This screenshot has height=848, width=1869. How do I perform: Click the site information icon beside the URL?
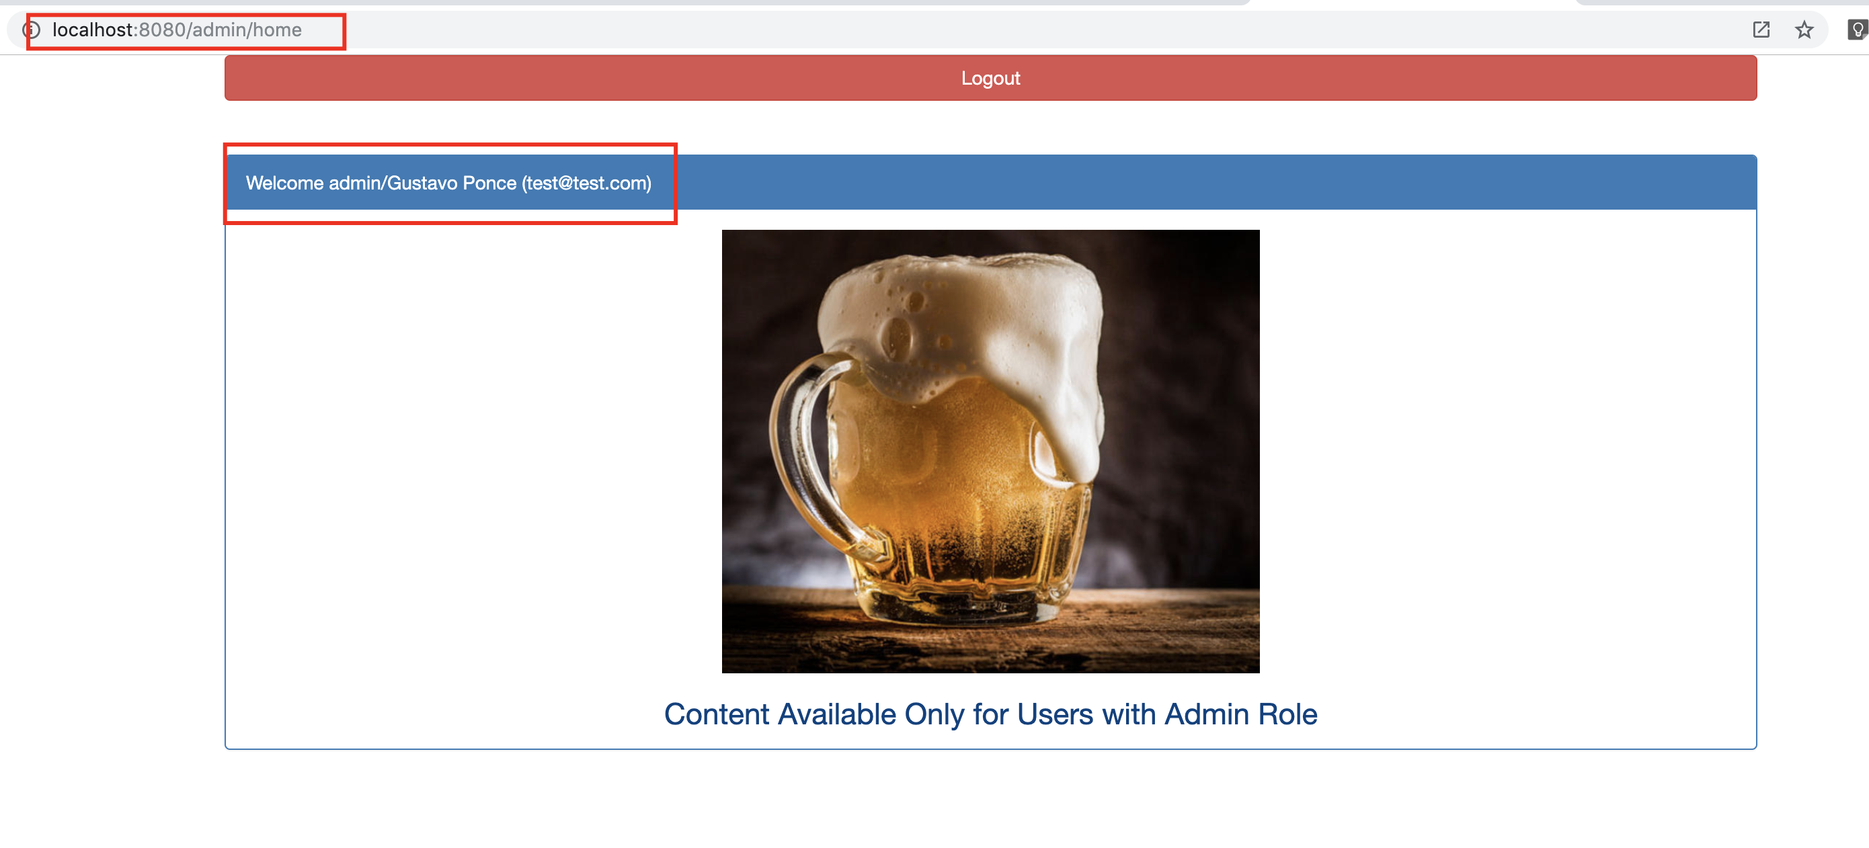30,30
